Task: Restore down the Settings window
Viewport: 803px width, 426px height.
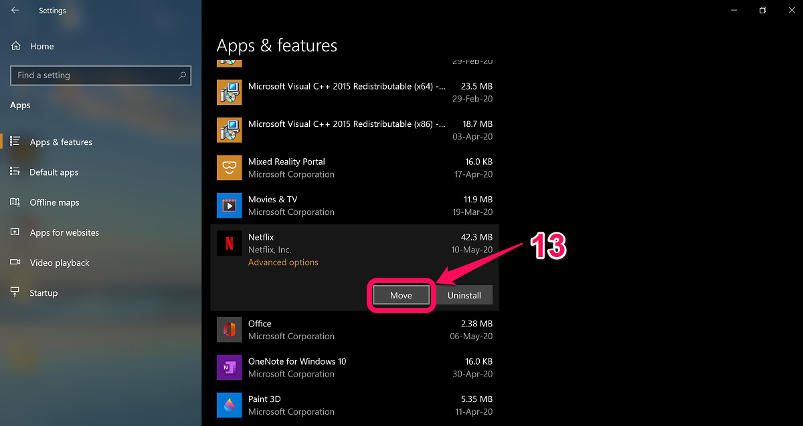Action: (762, 10)
